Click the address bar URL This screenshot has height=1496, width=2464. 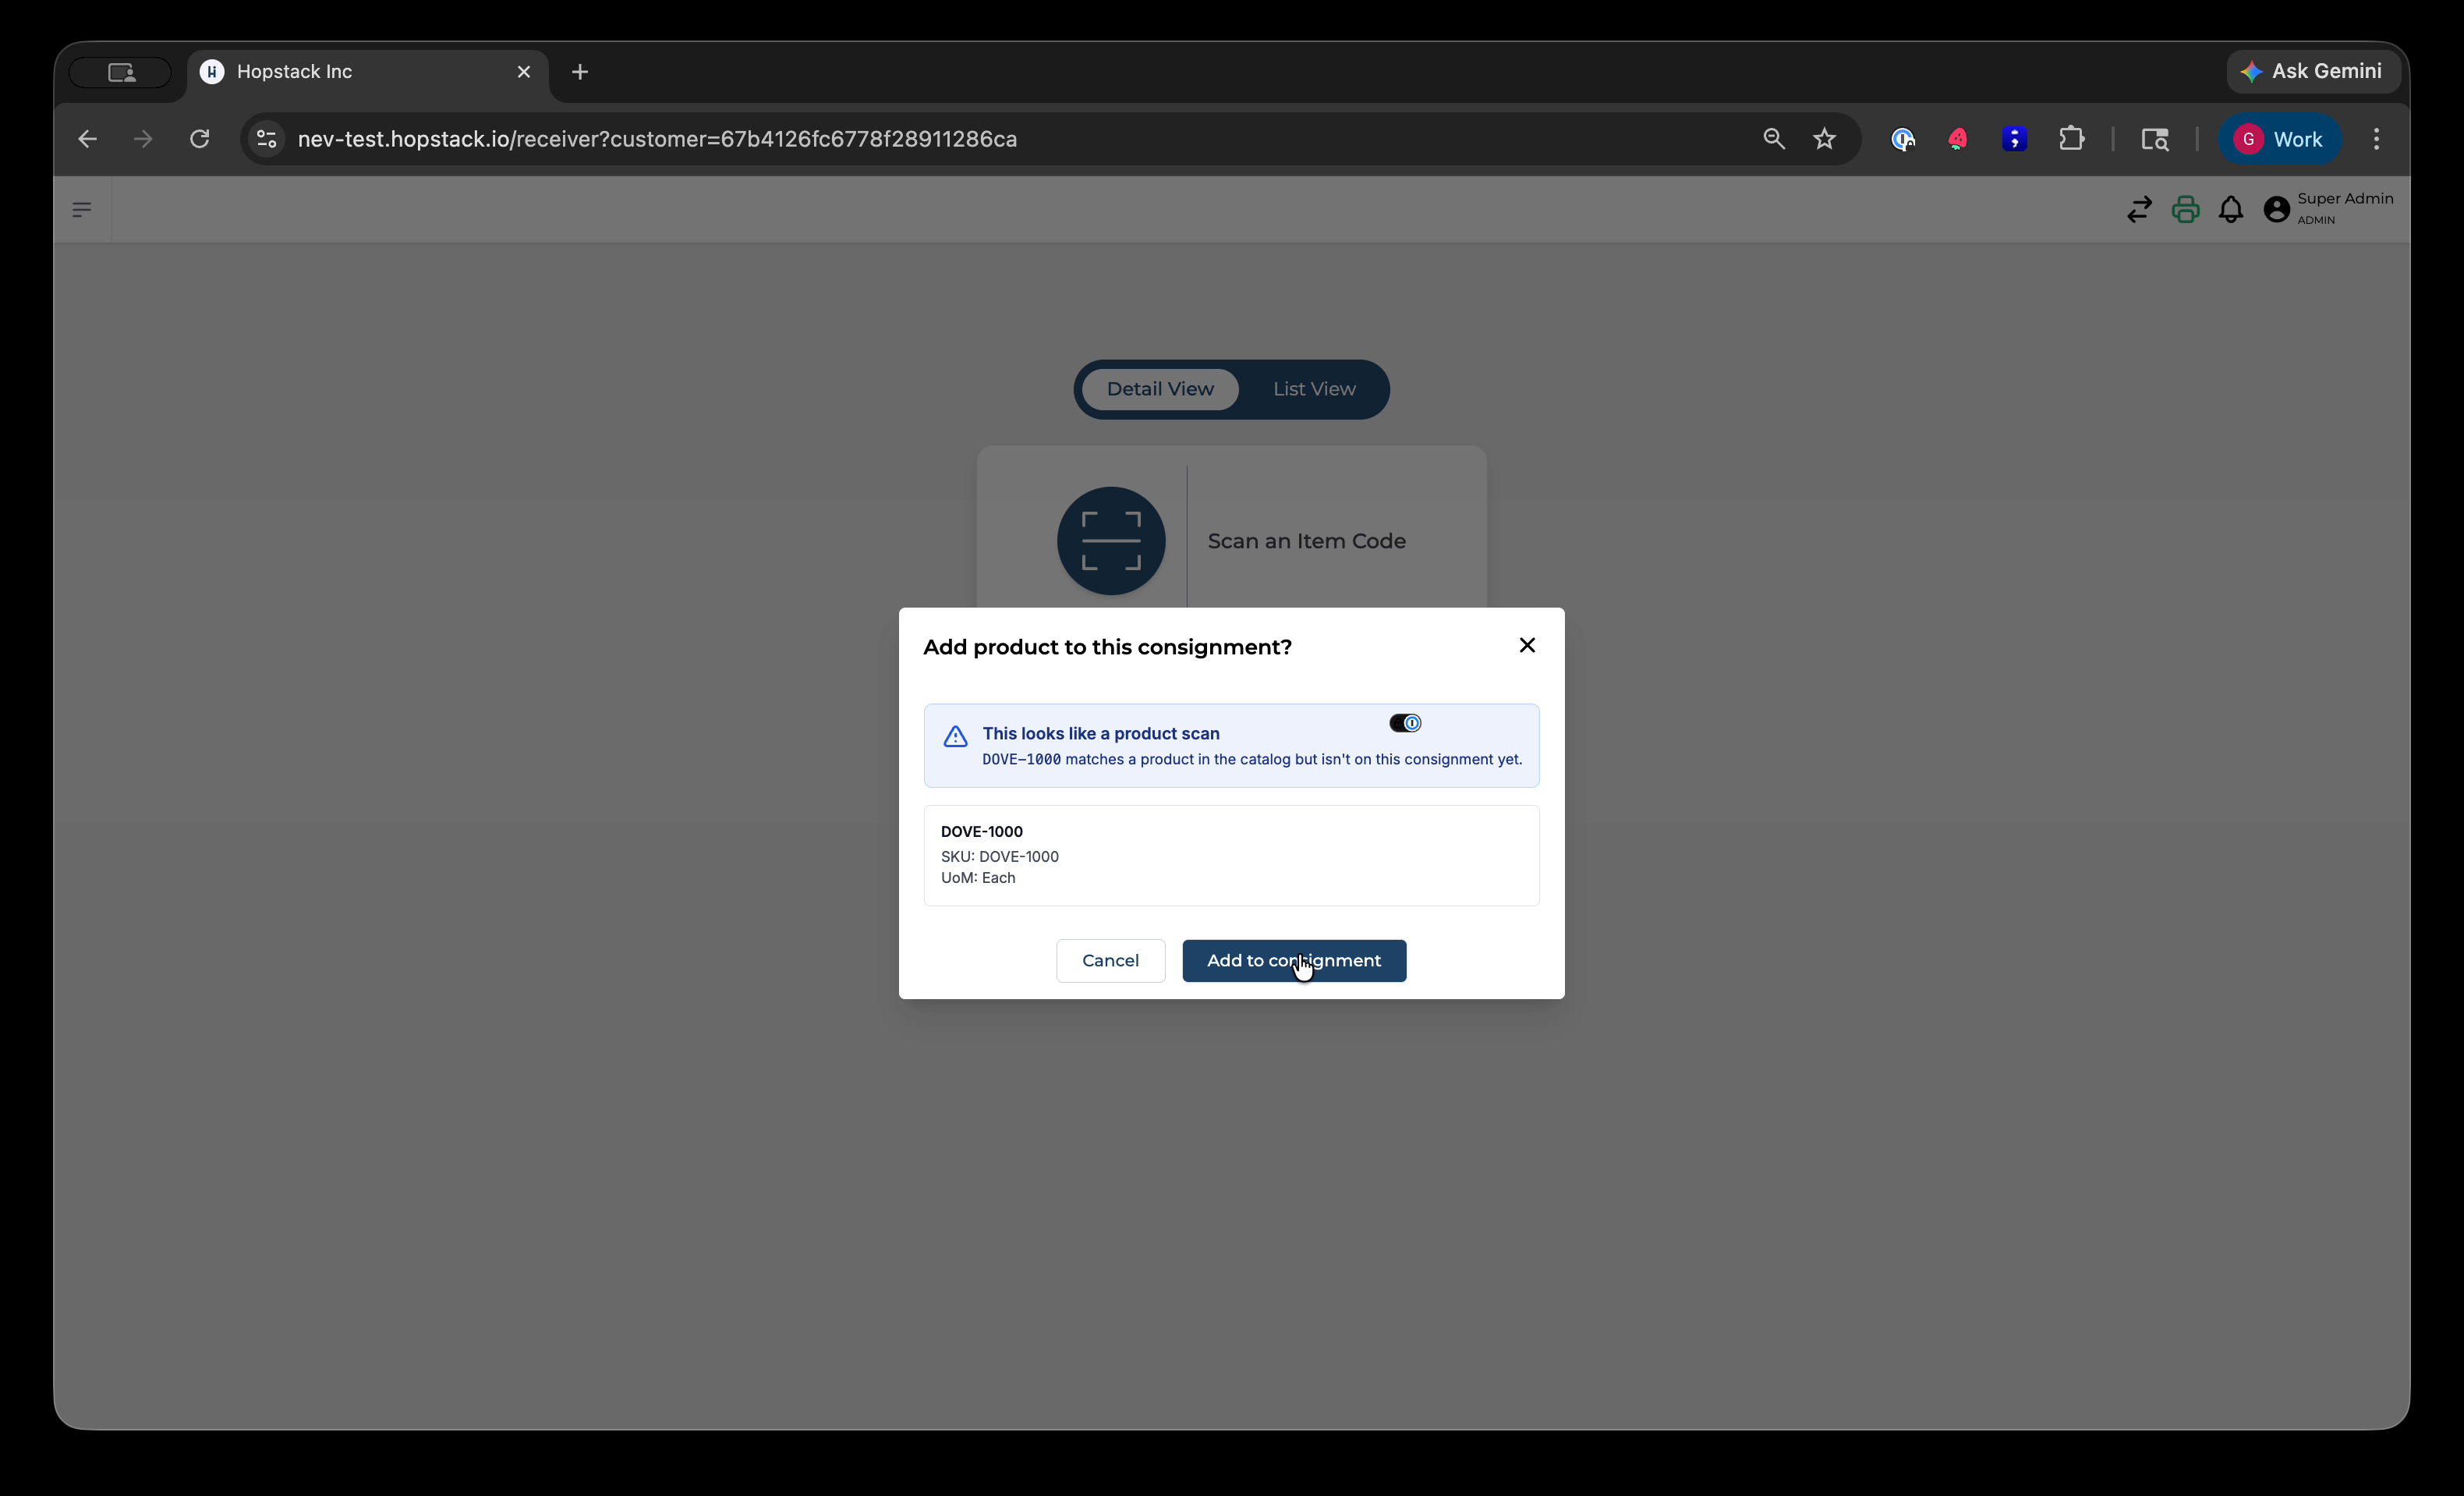tap(657, 139)
